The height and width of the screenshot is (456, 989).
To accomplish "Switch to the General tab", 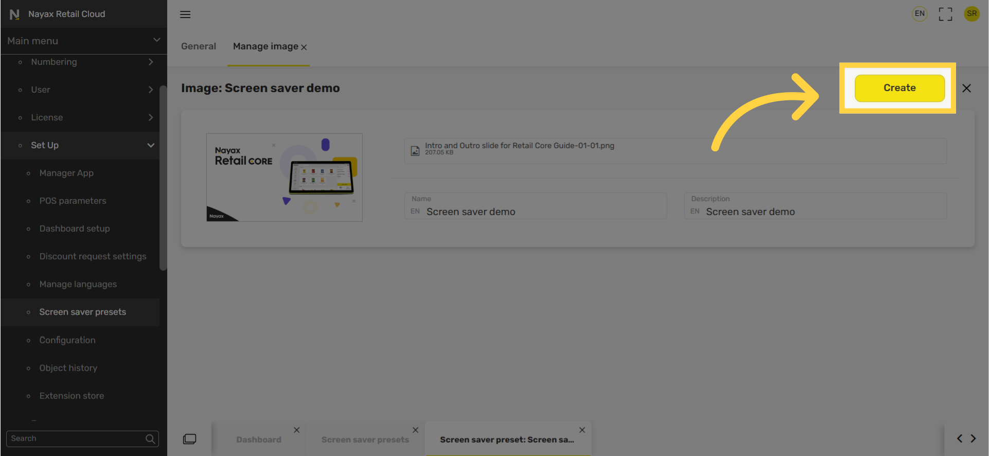I will point(199,46).
